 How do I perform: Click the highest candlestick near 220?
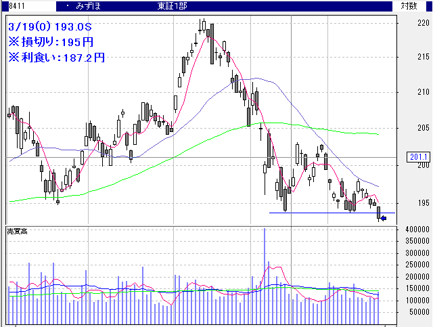point(202,26)
